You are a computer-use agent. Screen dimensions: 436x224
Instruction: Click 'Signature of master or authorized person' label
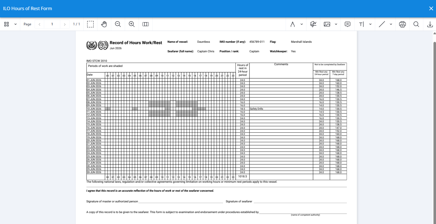[x=112, y=202]
